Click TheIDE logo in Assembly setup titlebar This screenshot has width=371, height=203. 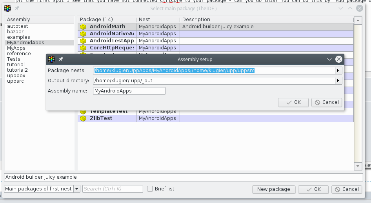[51, 60]
